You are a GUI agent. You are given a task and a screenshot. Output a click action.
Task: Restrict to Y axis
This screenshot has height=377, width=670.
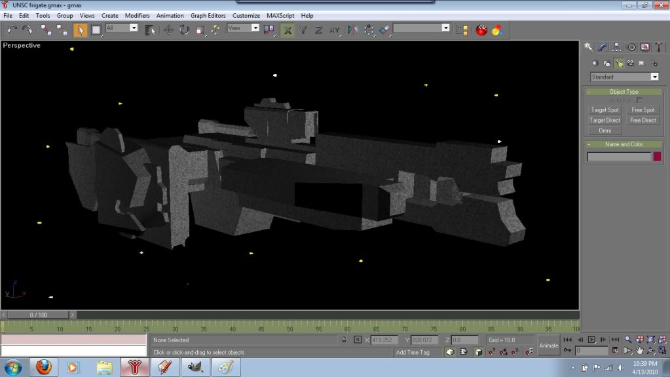[303, 30]
